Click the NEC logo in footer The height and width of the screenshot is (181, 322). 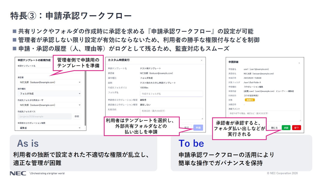(x=18, y=173)
